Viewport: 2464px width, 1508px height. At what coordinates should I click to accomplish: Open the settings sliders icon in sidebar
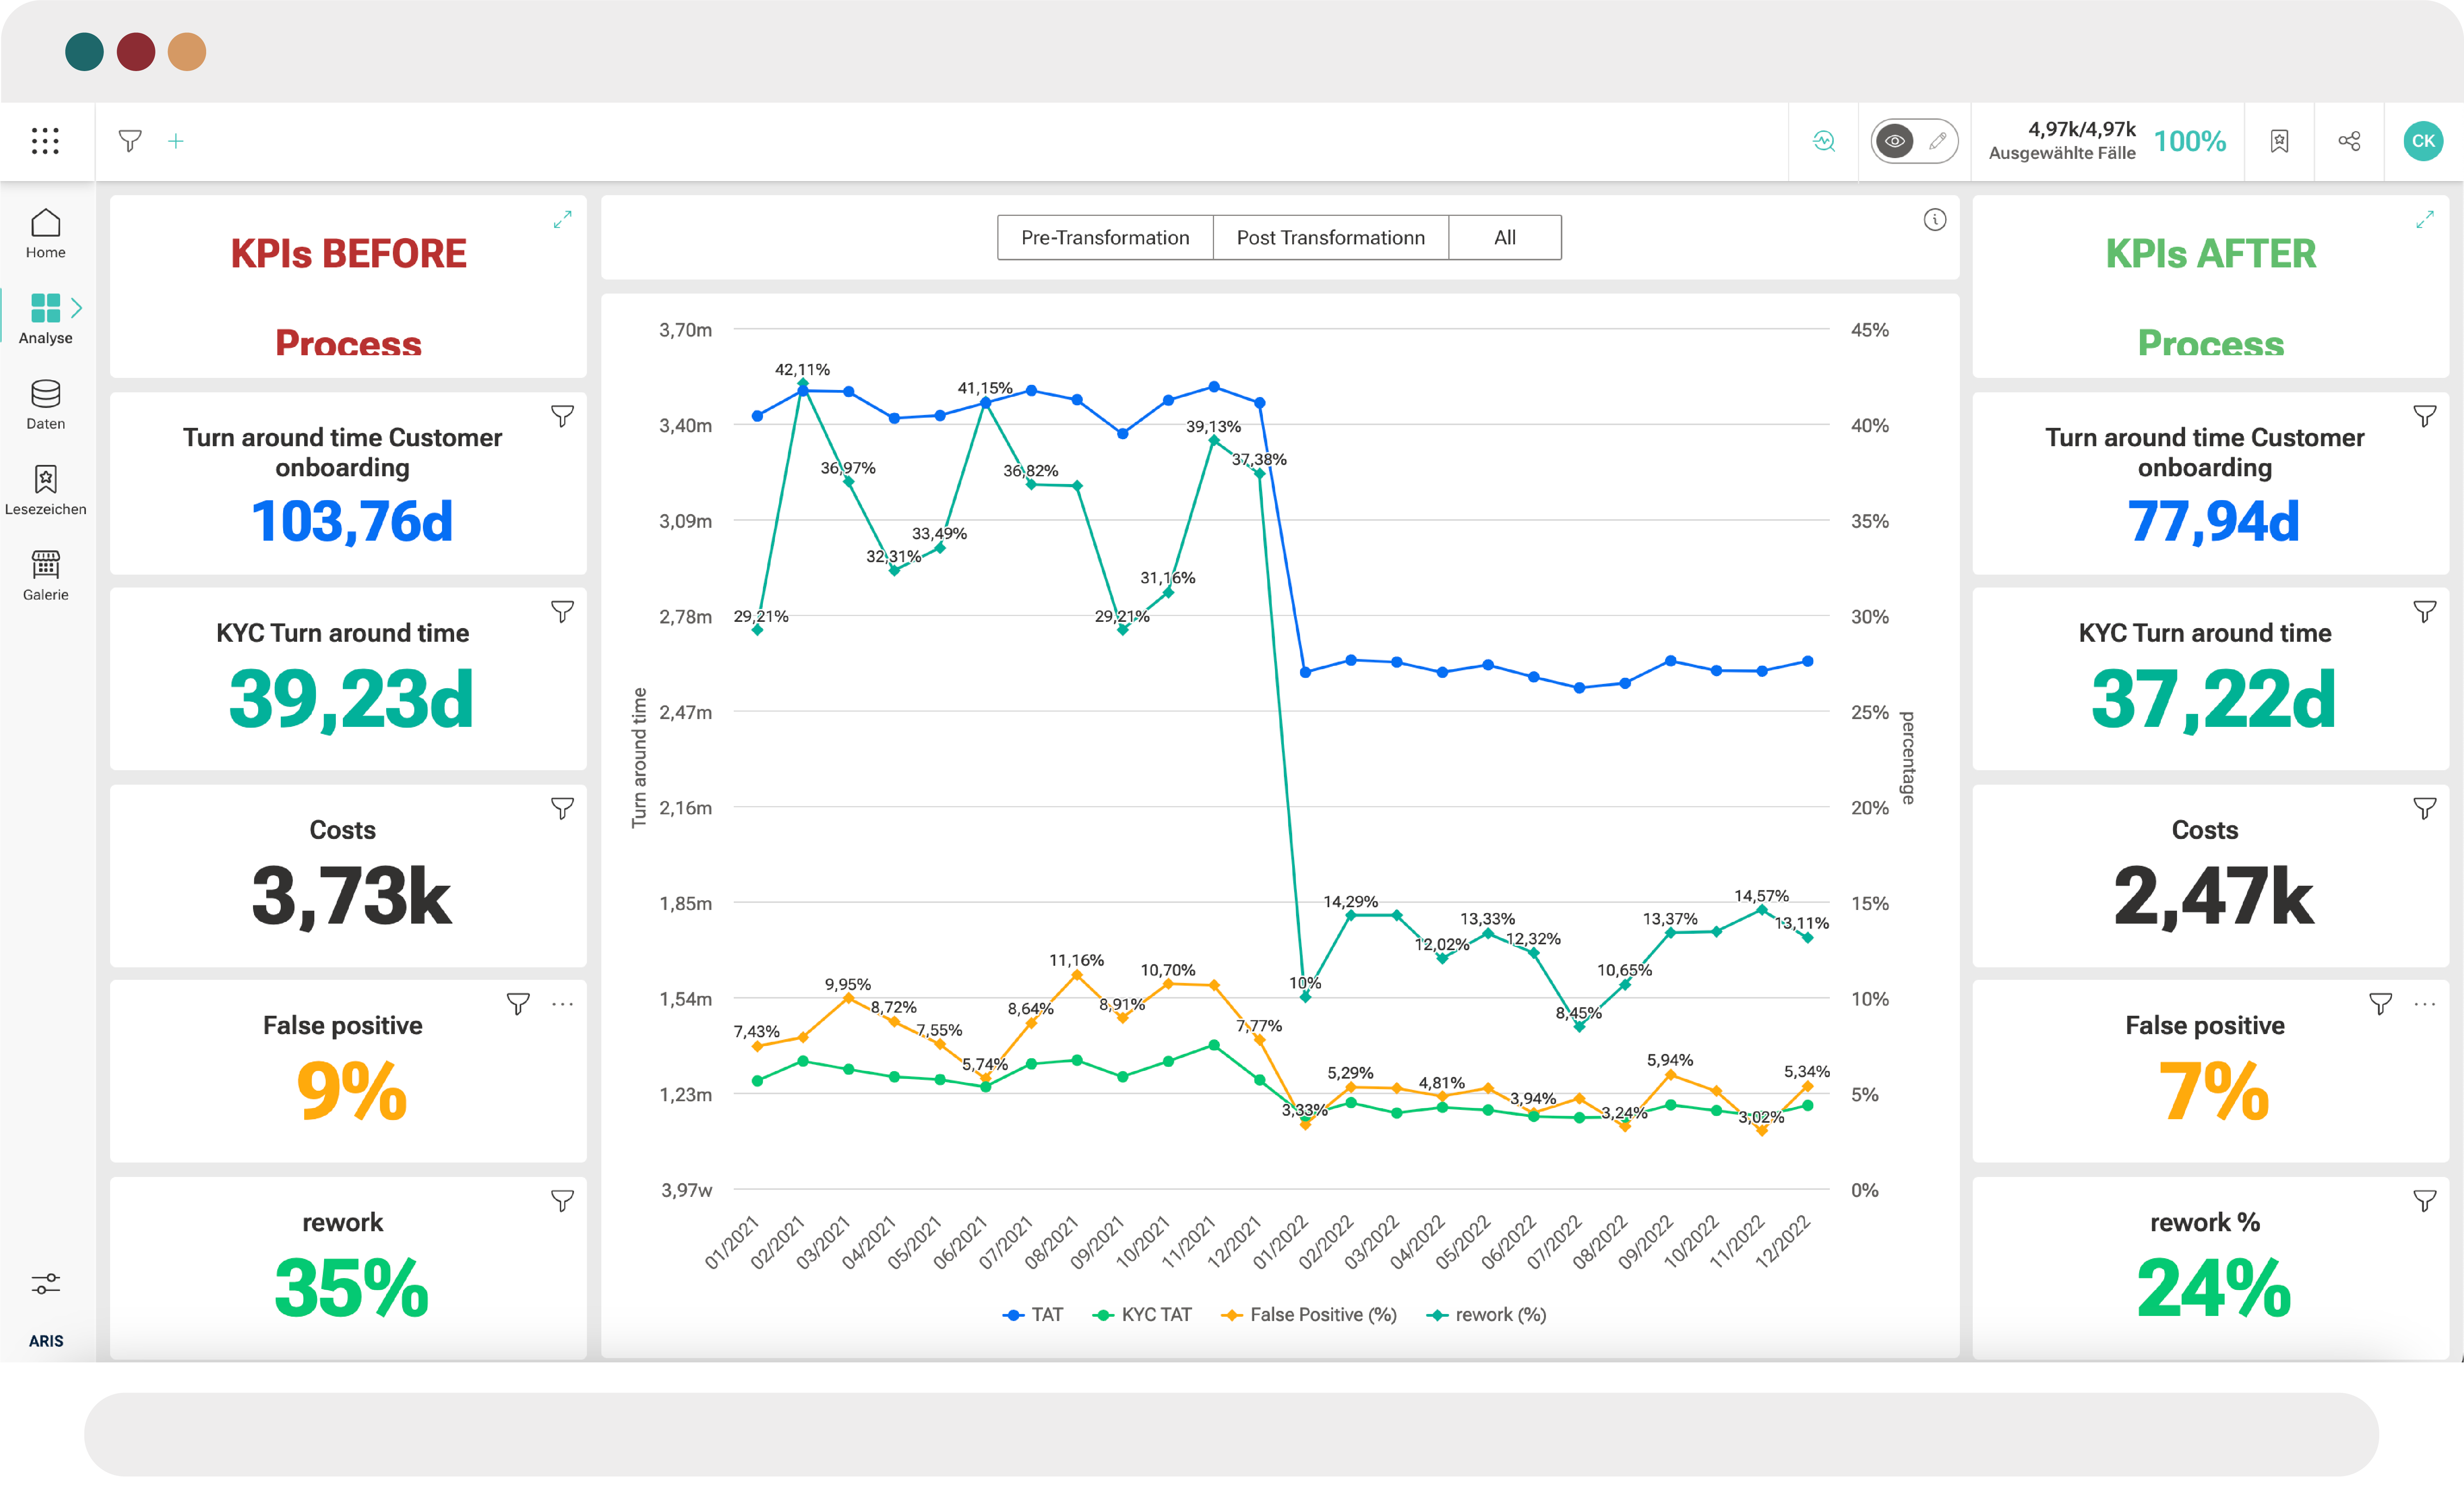(x=46, y=1283)
